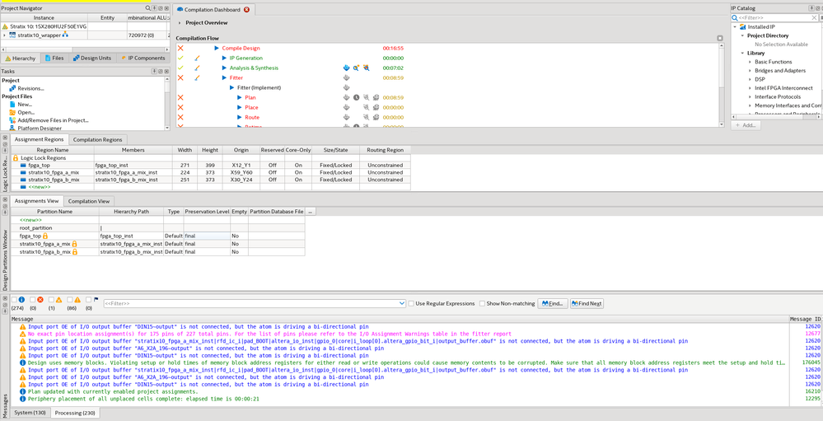Expand Bridges and Adapters in IP Catalog
Screen dimensions: 823x421
pos(750,70)
